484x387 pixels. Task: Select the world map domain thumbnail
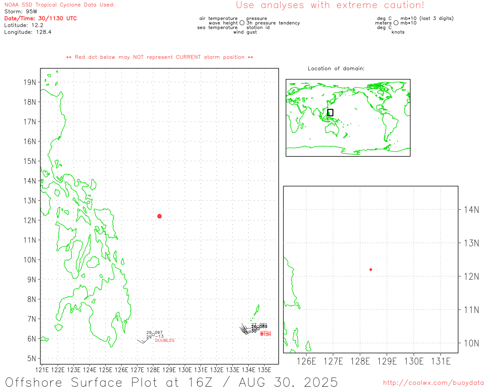[x=348, y=118]
